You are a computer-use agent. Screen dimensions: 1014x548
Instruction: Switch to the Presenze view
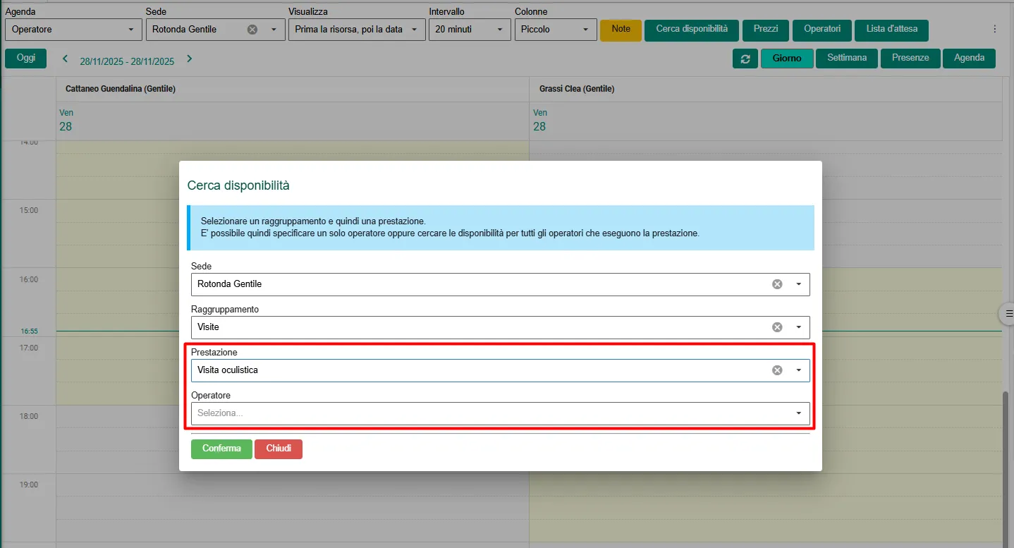point(910,58)
